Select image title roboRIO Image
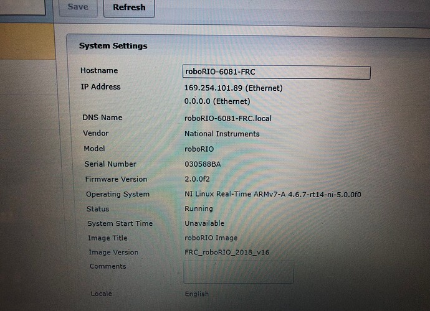Viewport: 430px width, 311px height. pyautogui.click(x=211, y=238)
